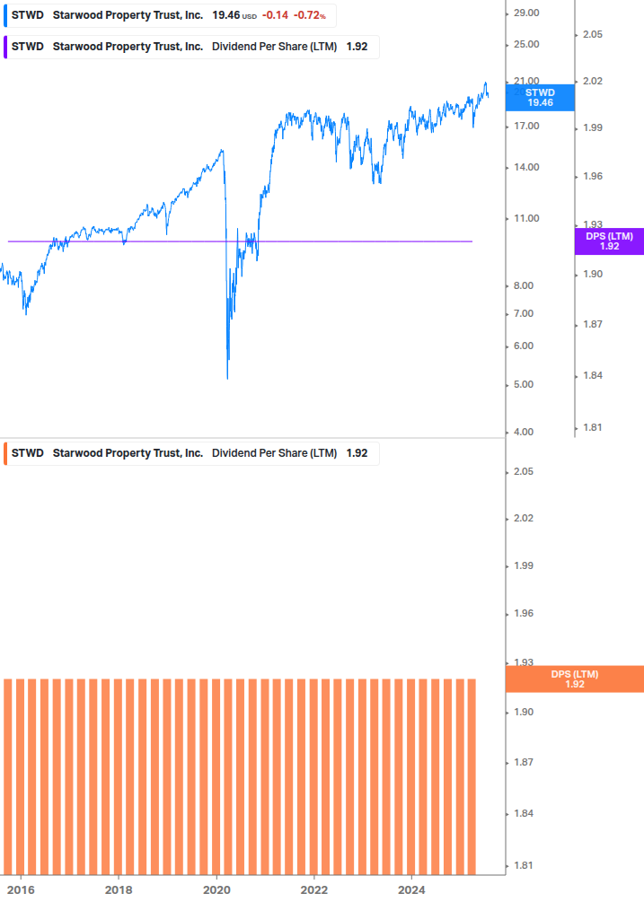The image size is (644, 902).
Task: Click the 1.96 label on the upper DPS axis
Action: (x=592, y=176)
